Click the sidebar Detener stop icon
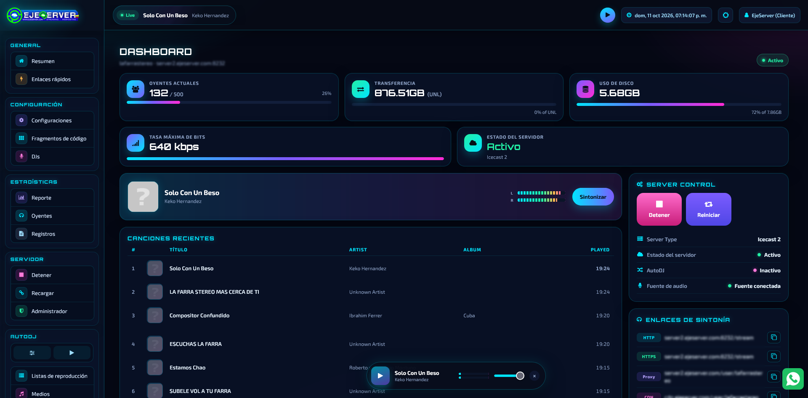The height and width of the screenshot is (398, 808). (21, 275)
